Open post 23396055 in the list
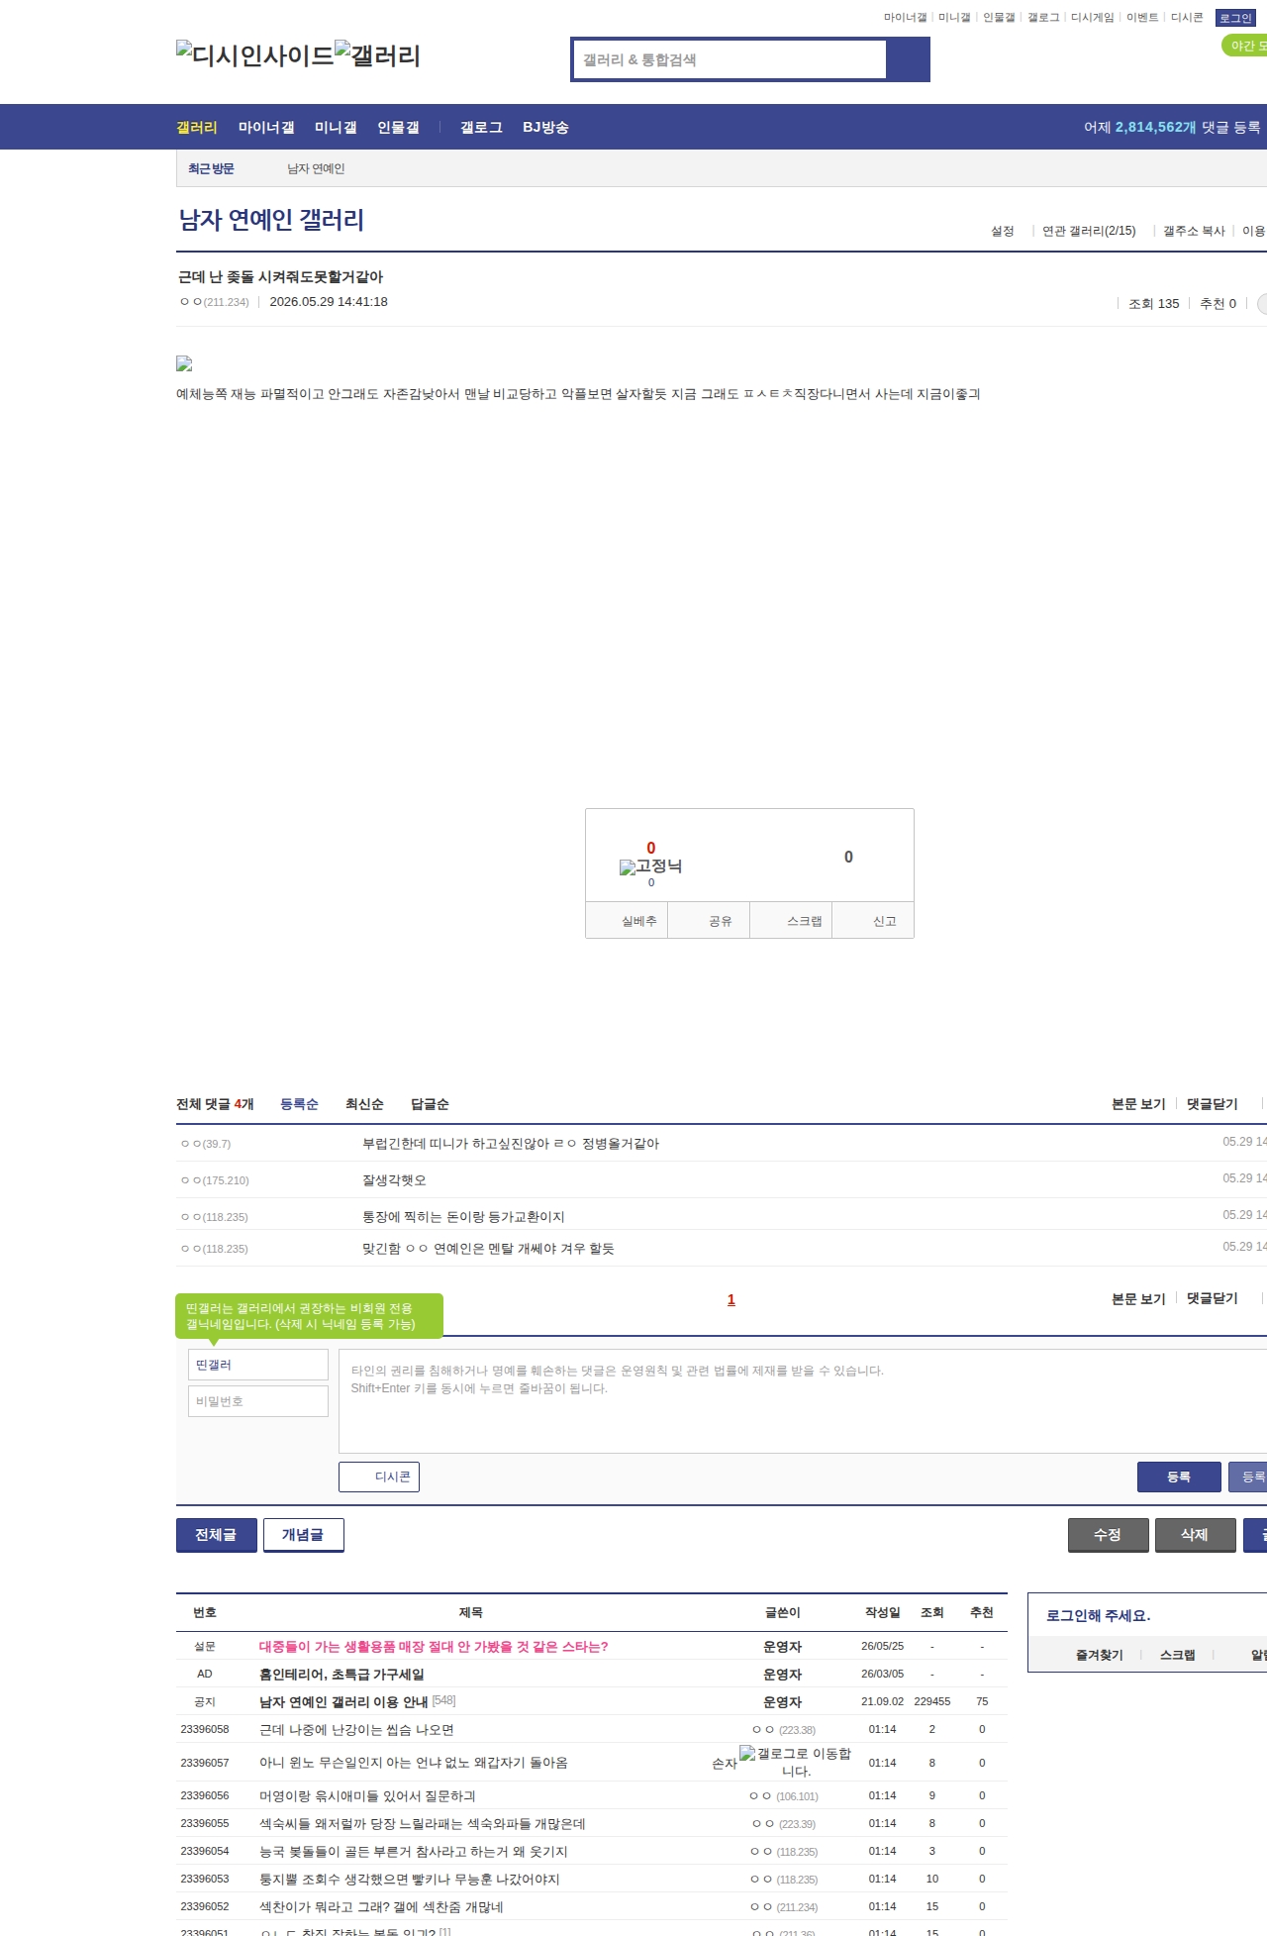The image size is (1267, 1936). coord(423,1824)
